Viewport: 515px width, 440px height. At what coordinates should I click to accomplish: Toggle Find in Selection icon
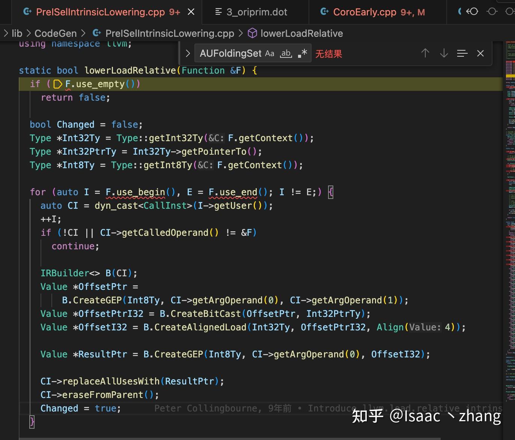point(462,53)
